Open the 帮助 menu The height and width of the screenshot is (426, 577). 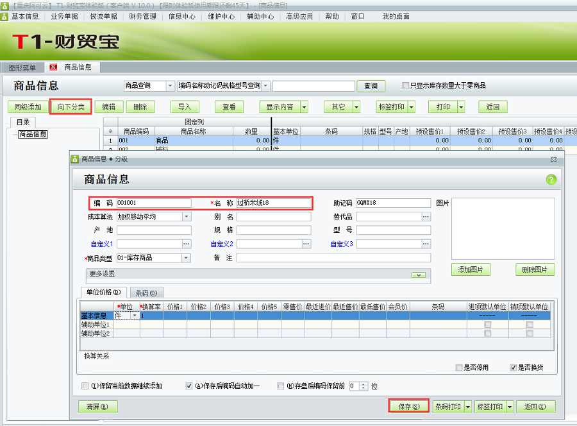click(x=332, y=17)
